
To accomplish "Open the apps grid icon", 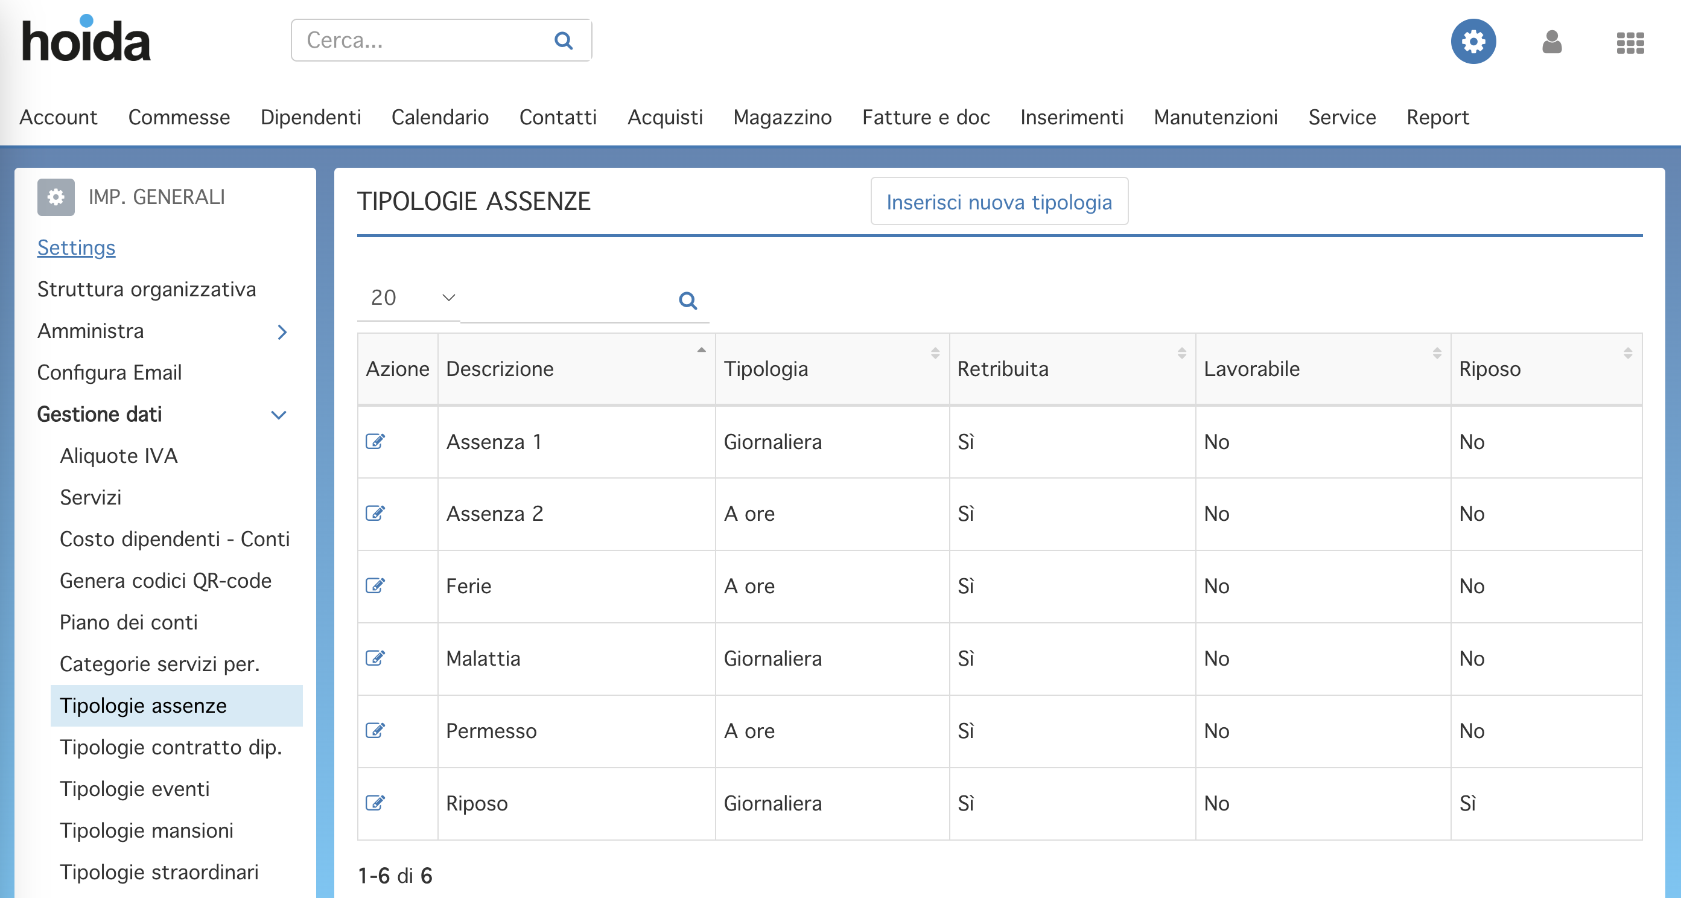I will click(1630, 43).
